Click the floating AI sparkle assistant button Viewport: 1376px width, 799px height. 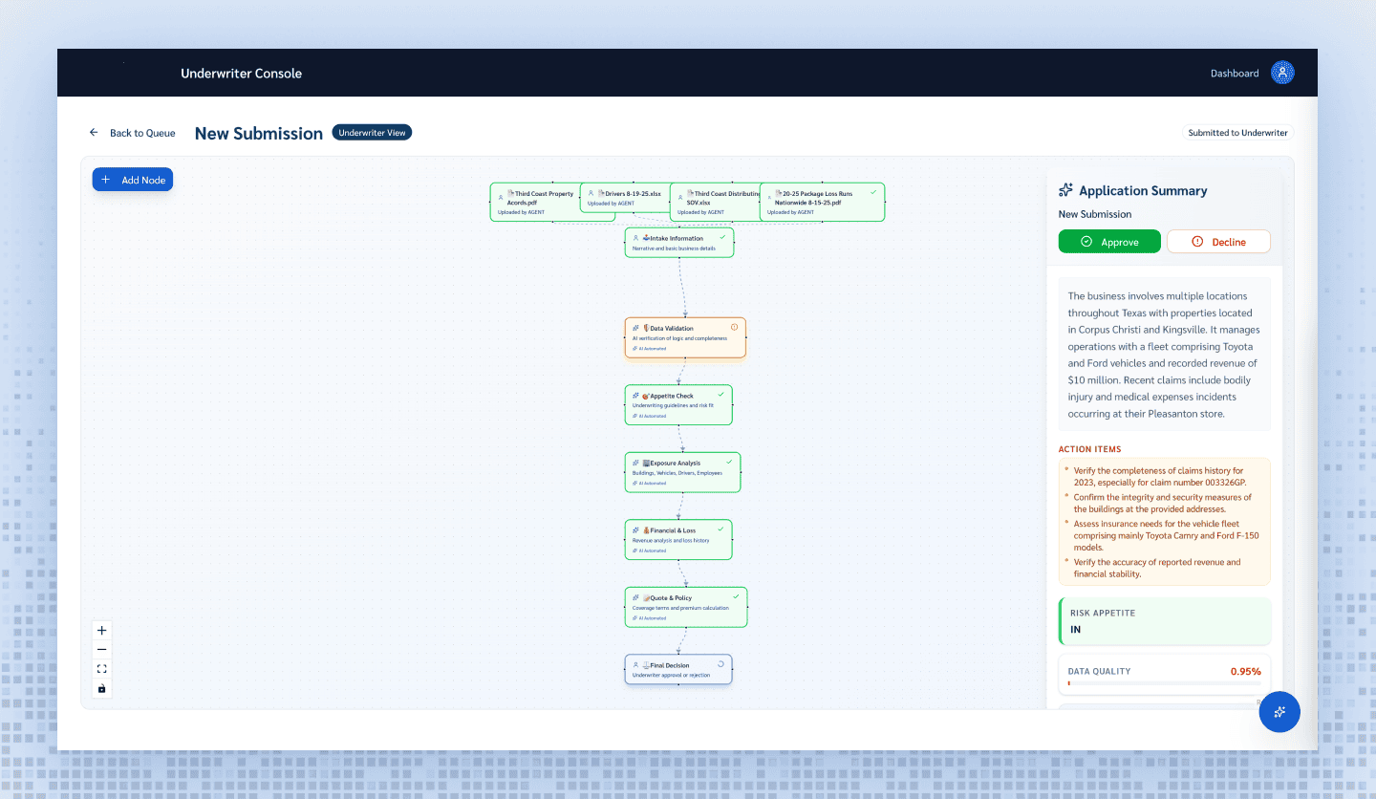1279,712
